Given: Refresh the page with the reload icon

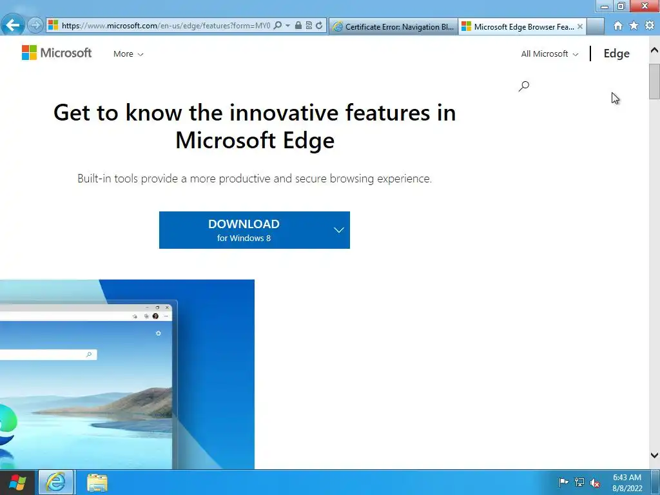Looking at the screenshot, I should click(319, 26).
